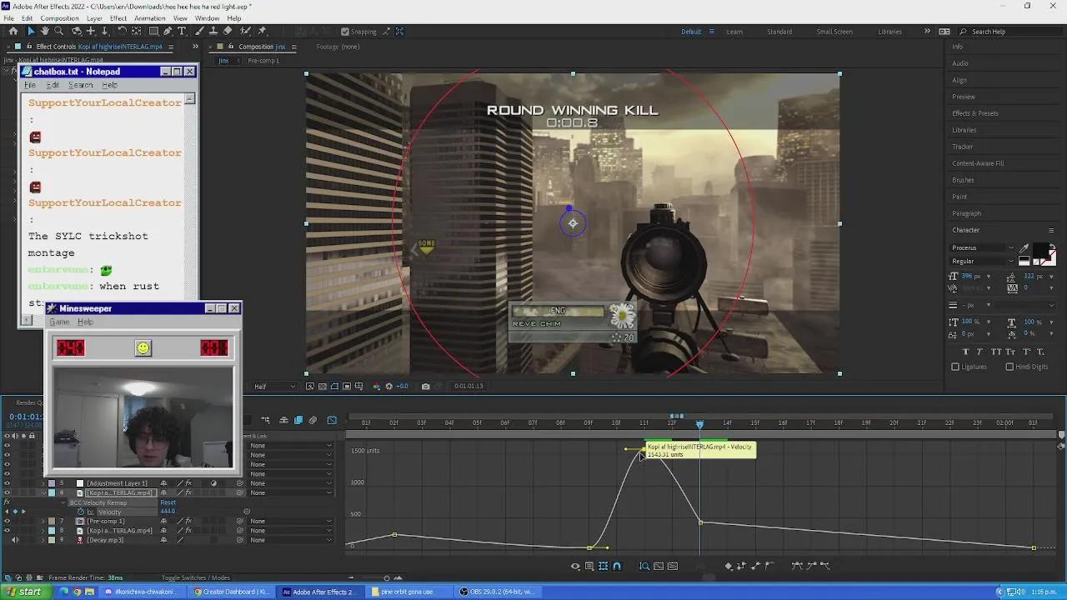
Task: Open Minesweeper Game menu
Action: tap(59, 322)
